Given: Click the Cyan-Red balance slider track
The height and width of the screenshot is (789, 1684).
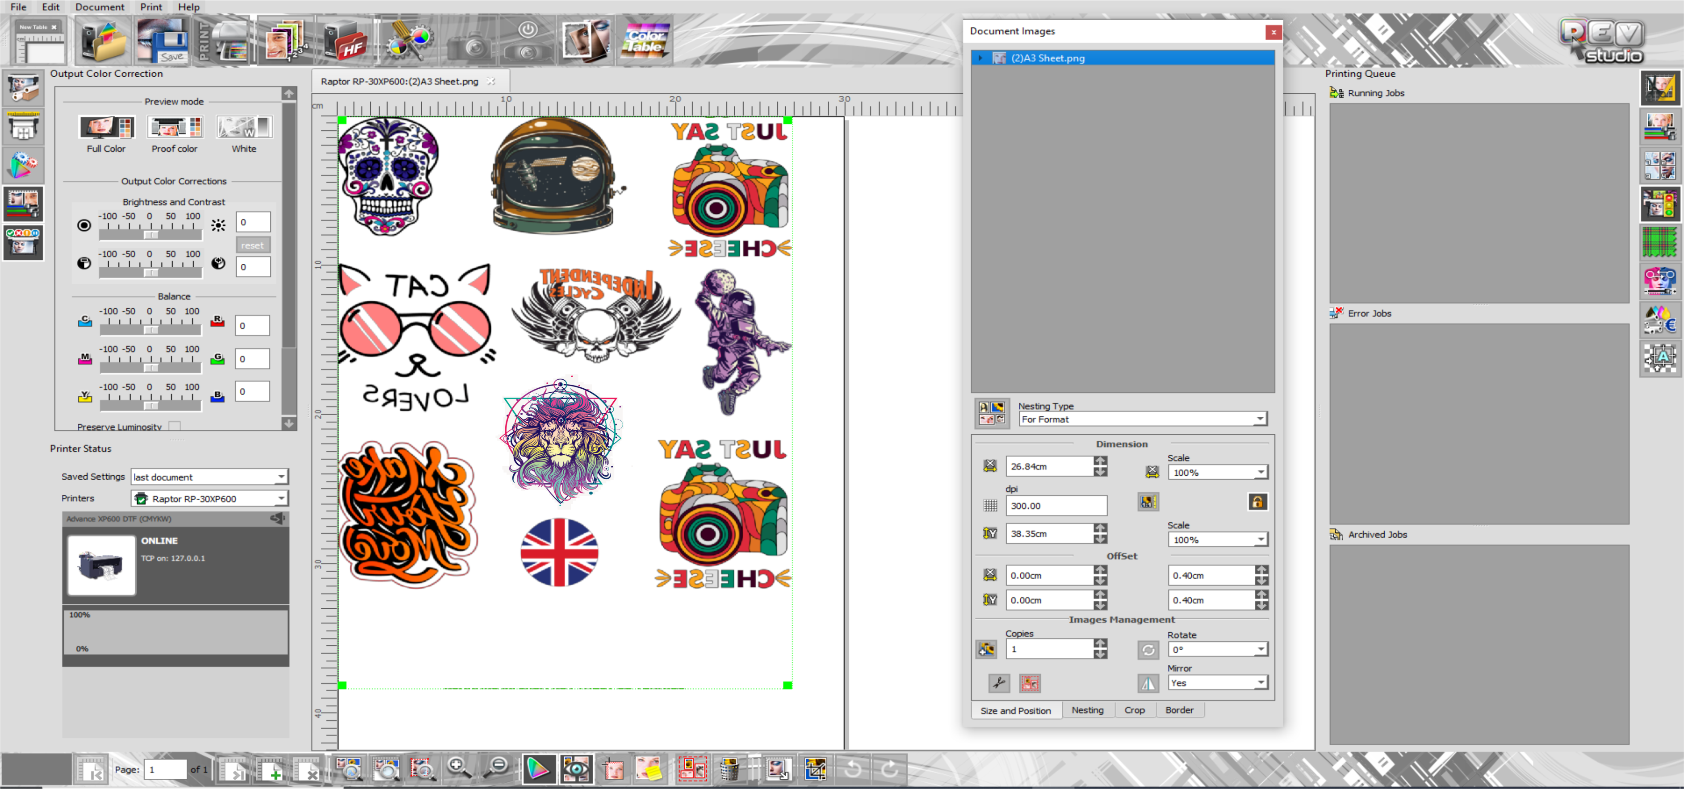Looking at the screenshot, I should click(x=151, y=329).
